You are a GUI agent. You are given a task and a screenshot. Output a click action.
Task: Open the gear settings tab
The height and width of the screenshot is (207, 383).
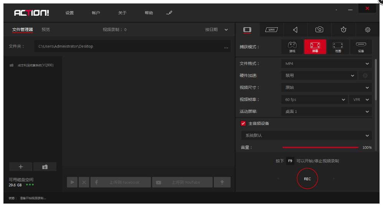click(x=367, y=29)
